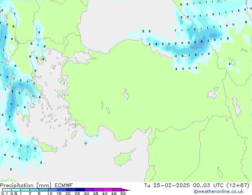Click the "35" legend scale label
Image resolution: width=252 pixels, height=195 pixels.
(x=96, y=193)
